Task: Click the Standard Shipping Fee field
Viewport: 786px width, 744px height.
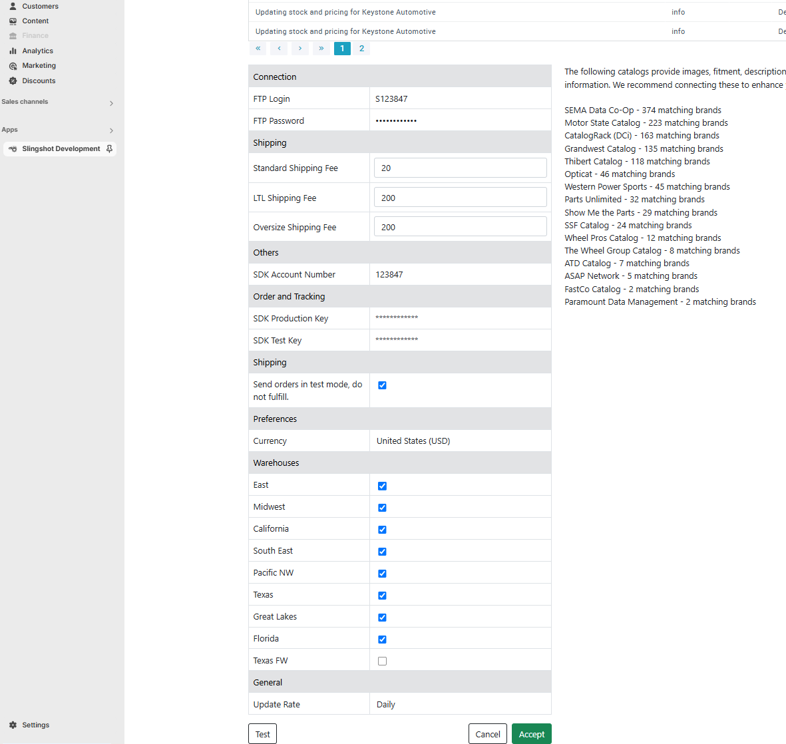Action: click(x=460, y=168)
